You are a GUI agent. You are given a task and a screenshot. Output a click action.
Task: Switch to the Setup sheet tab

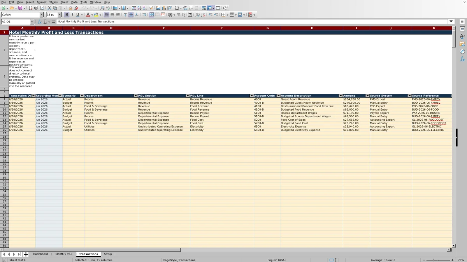(x=108, y=254)
